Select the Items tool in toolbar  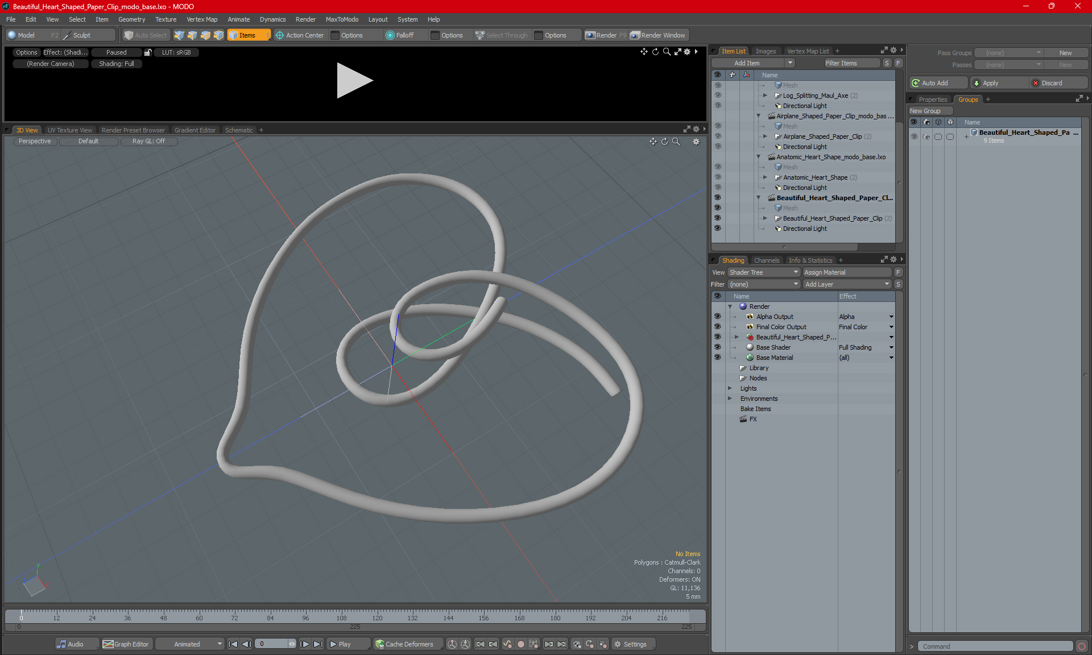[x=245, y=35]
